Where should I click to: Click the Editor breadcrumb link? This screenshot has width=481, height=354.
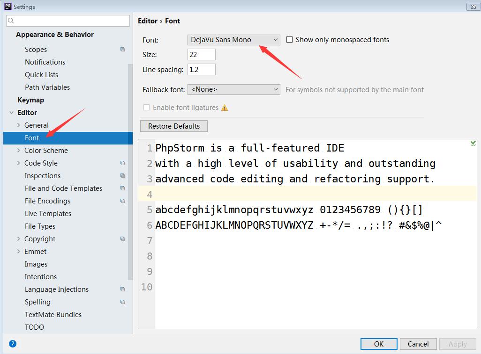(x=148, y=21)
